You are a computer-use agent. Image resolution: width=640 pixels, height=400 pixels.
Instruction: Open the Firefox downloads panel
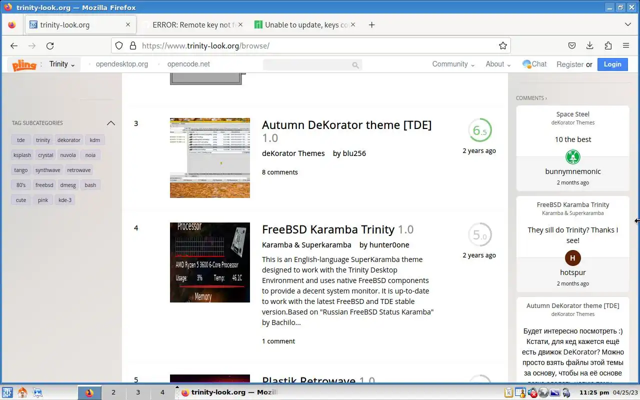tap(590, 45)
